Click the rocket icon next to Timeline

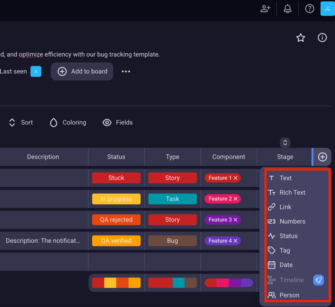[x=318, y=280]
